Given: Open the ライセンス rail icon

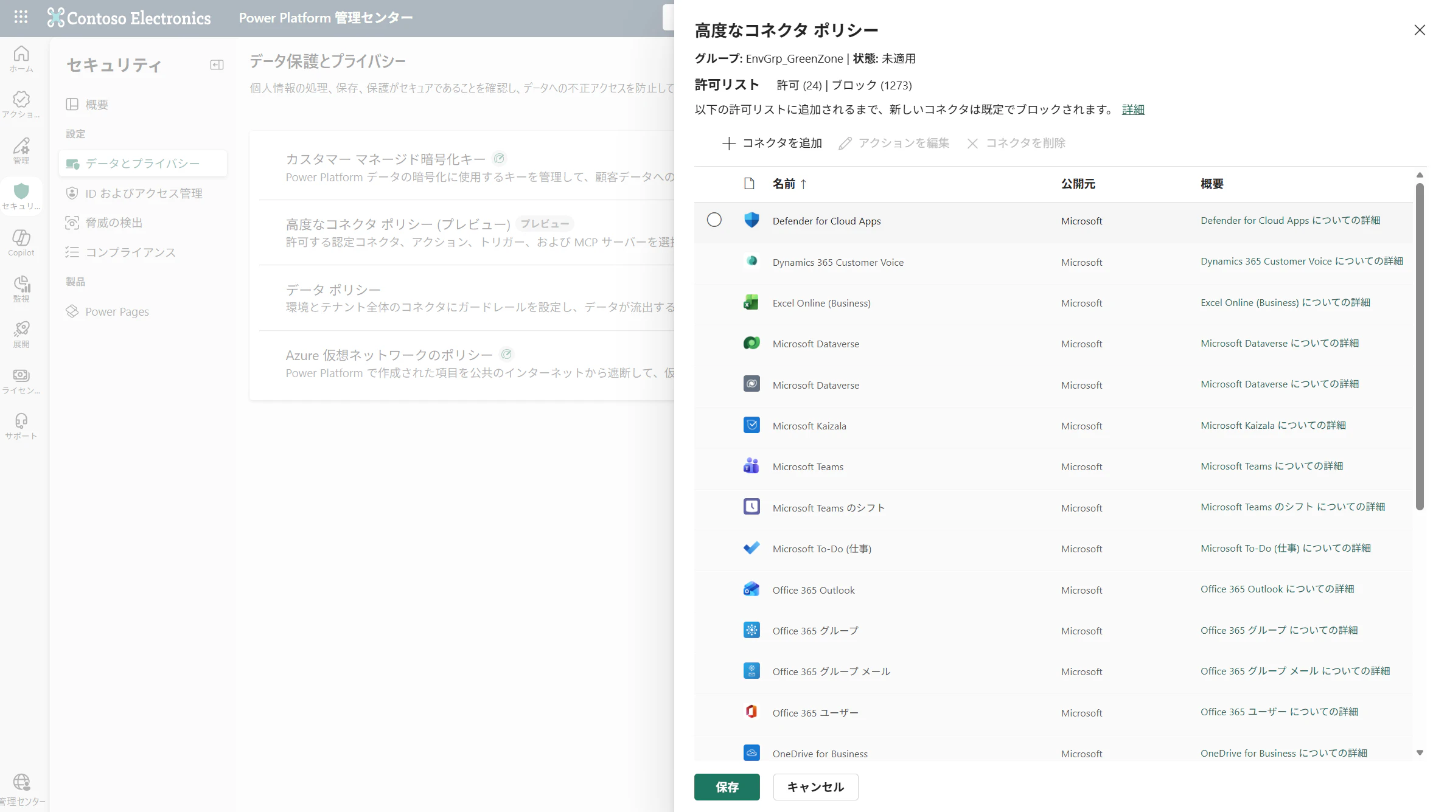Looking at the screenshot, I should click(21, 380).
